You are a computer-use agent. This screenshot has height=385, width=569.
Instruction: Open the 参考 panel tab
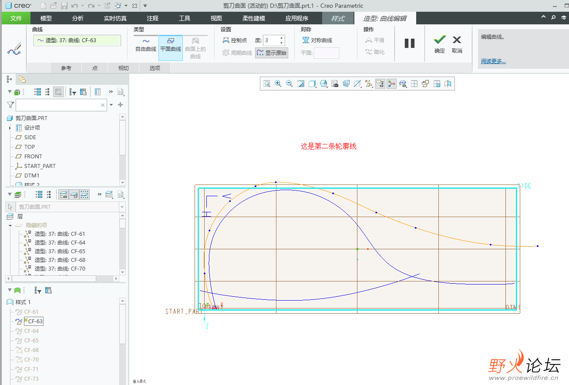coord(66,68)
